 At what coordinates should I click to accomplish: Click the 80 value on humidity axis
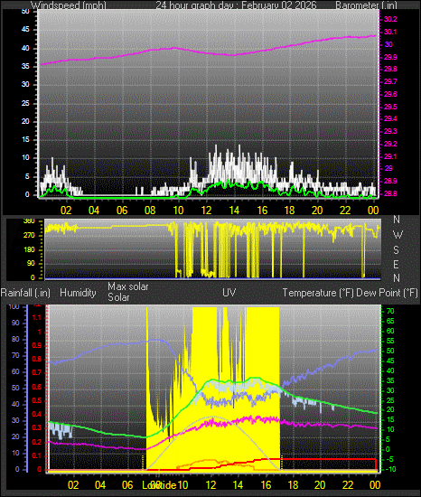(15, 340)
